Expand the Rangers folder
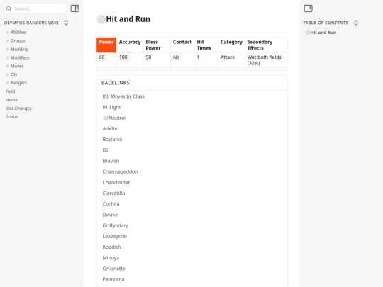The width and height of the screenshot is (383, 287). coord(7,83)
